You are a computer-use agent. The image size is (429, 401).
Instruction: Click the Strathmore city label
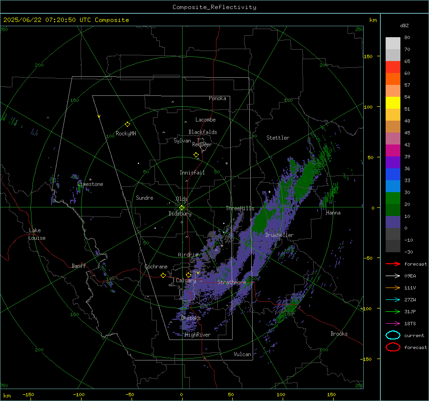[232, 282]
